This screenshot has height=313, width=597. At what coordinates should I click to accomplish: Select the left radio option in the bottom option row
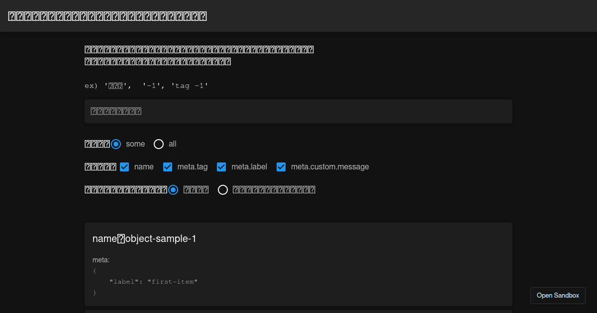coord(173,190)
